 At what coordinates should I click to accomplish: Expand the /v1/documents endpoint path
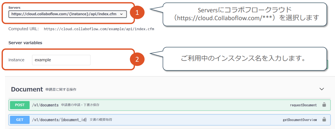(x=45, y=105)
